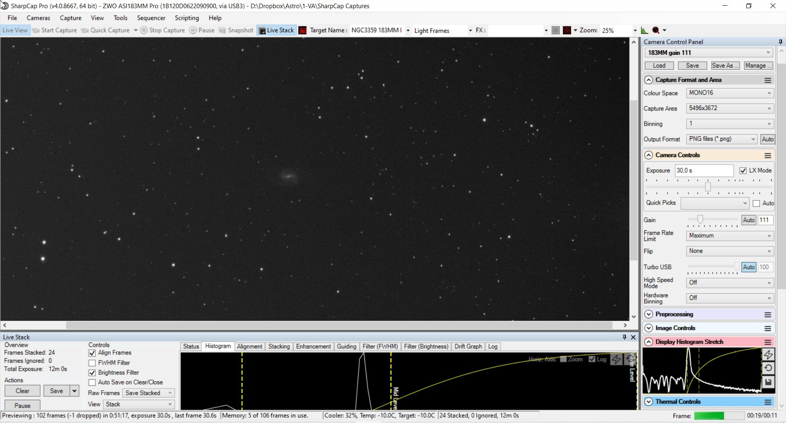Open the Sequencer menu
Viewport: 786px width, 423px height.
(x=151, y=18)
